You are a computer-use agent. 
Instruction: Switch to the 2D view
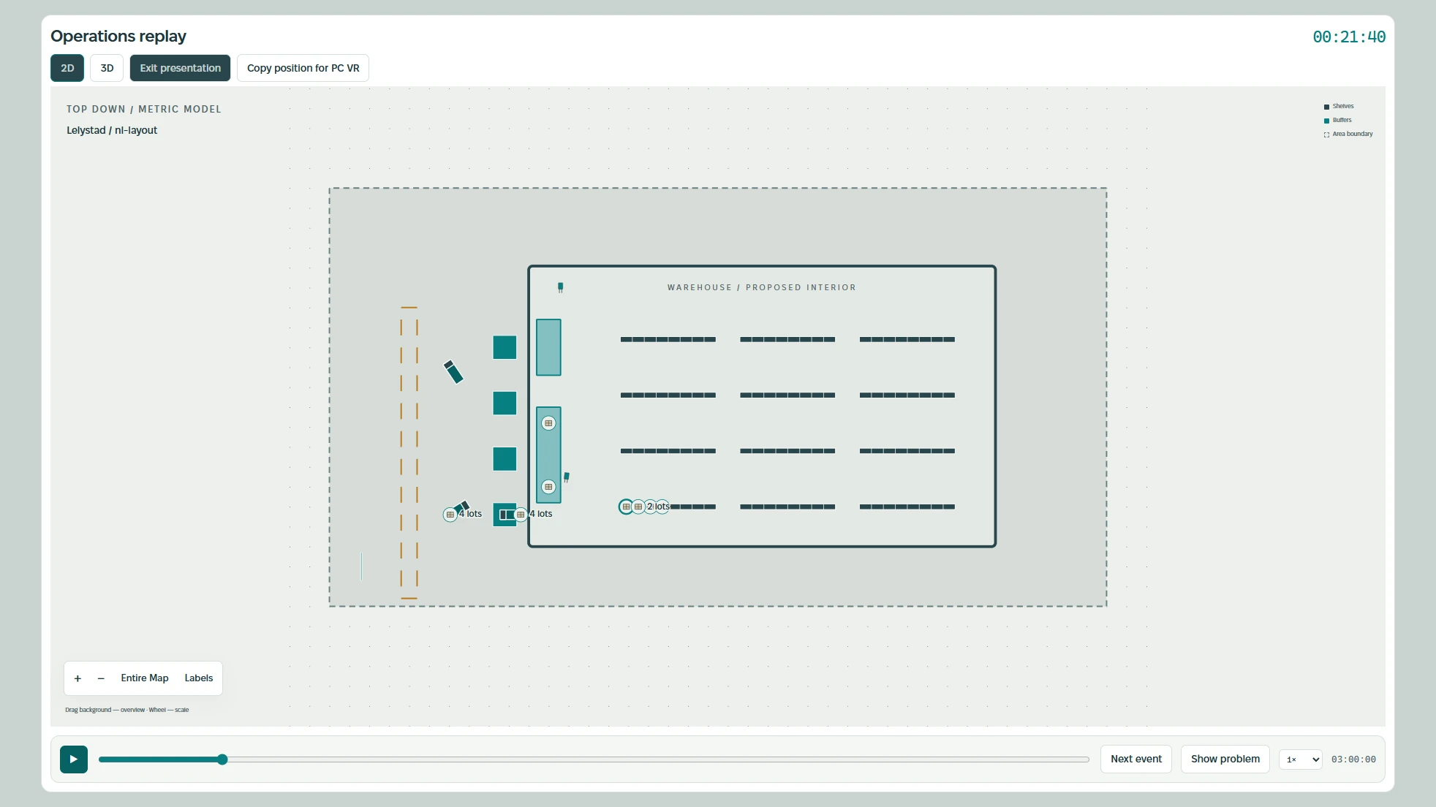(67, 68)
